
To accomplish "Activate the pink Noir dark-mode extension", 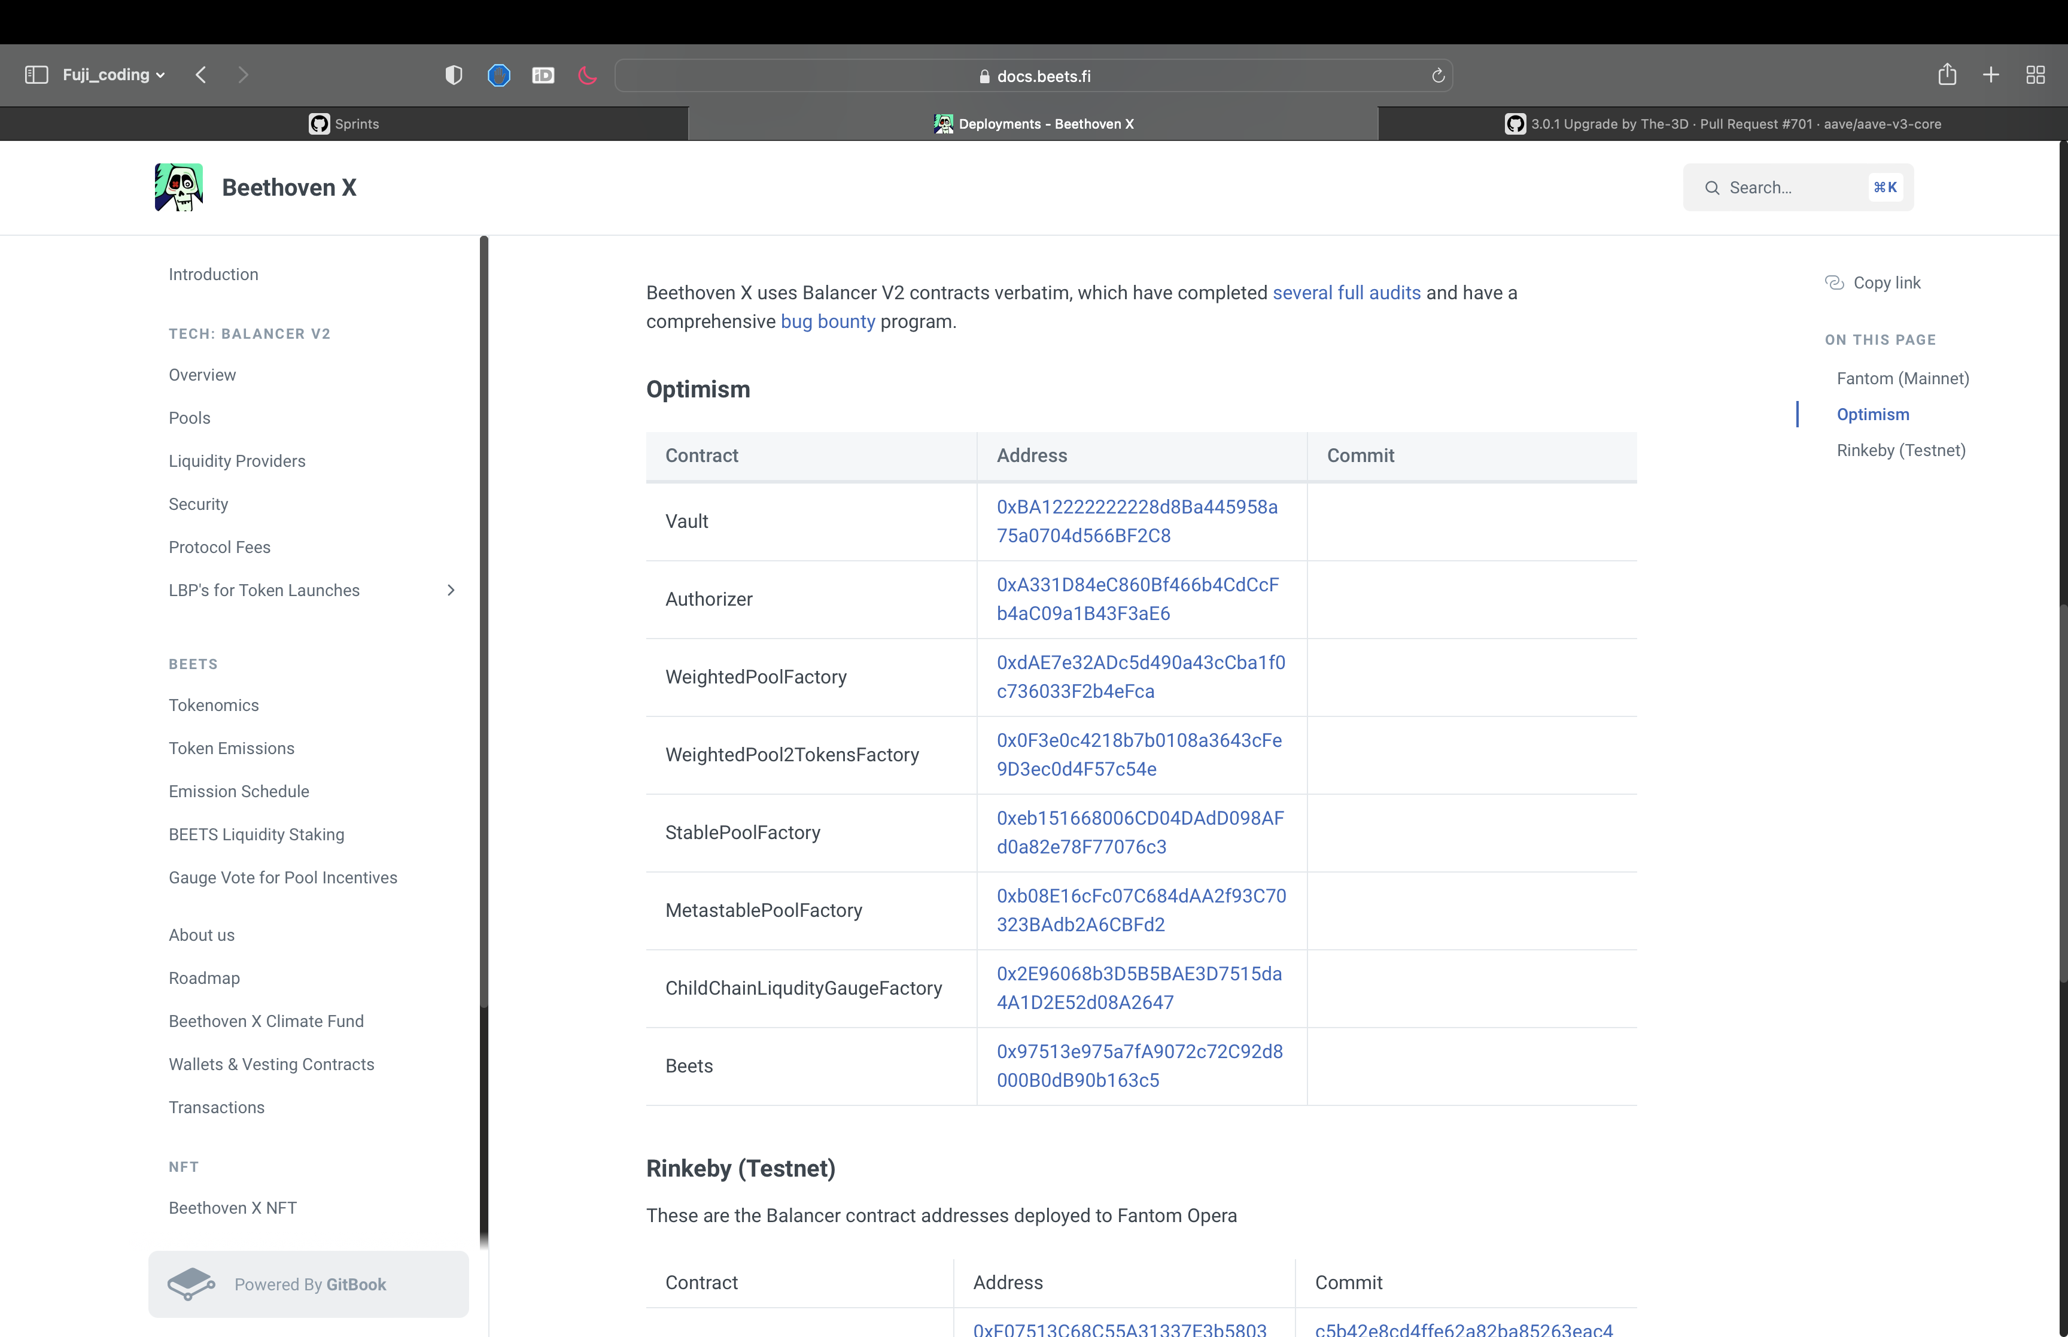I will 586,75.
